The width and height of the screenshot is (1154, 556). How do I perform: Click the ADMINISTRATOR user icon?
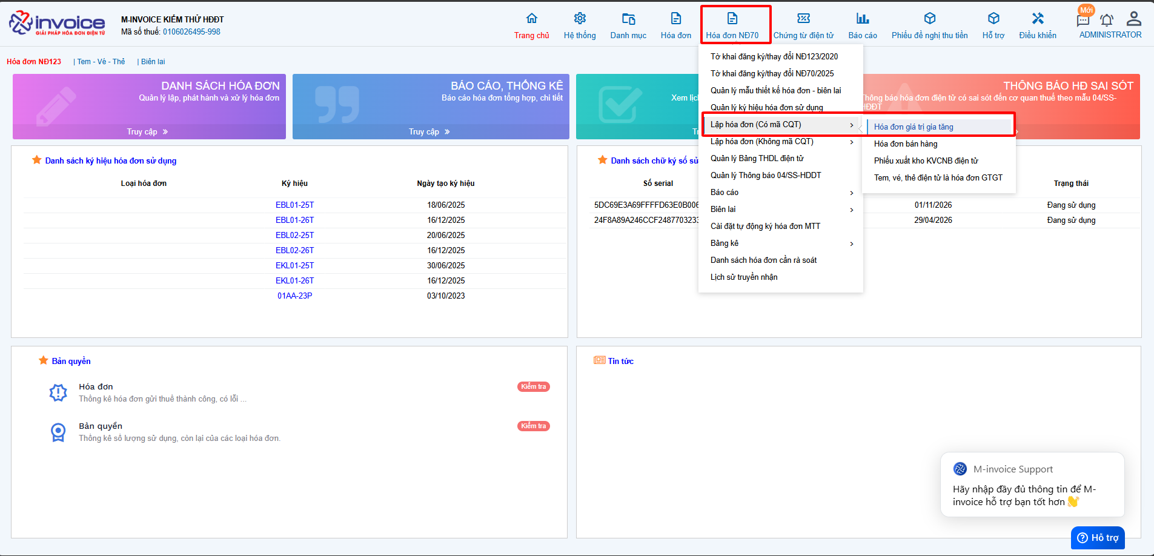tap(1133, 19)
